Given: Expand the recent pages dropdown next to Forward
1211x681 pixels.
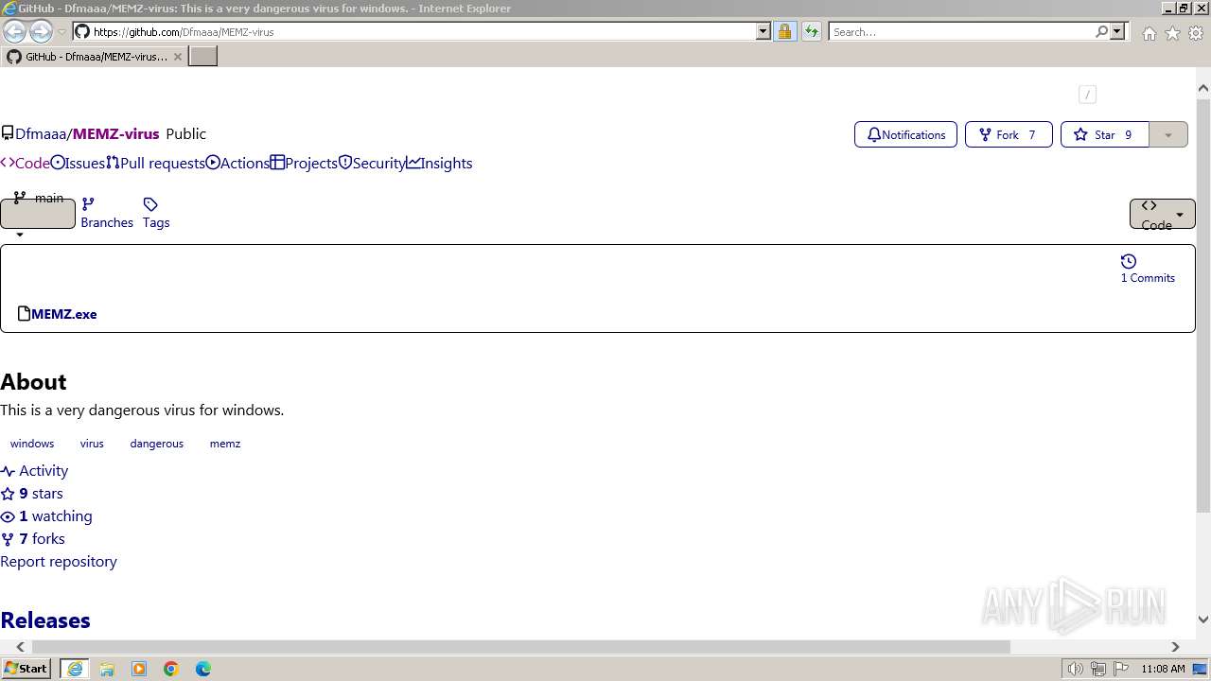Looking at the screenshot, I should tap(62, 32).
